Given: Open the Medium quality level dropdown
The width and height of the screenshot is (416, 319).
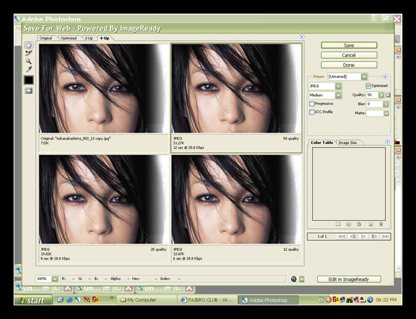Looking at the screenshot, I should tap(338, 95).
